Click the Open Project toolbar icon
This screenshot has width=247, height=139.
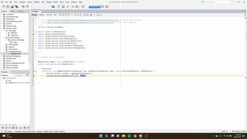click(12, 7)
